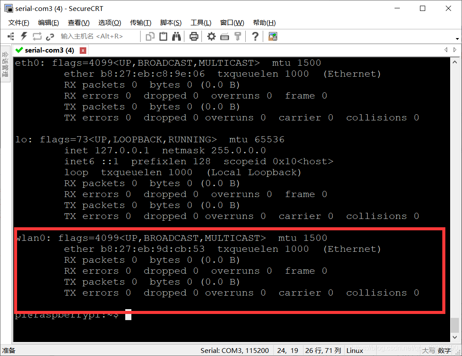
Task: Click the Reconnect icon in the toolbar
Action: click(x=37, y=36)
